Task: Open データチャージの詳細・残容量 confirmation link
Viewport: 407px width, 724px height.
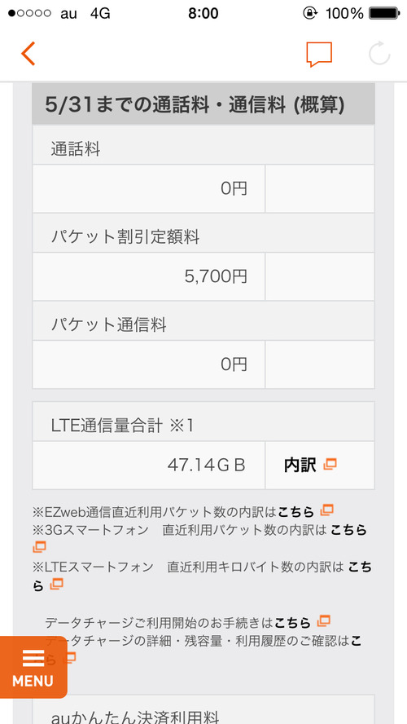Action: [203, 650]
